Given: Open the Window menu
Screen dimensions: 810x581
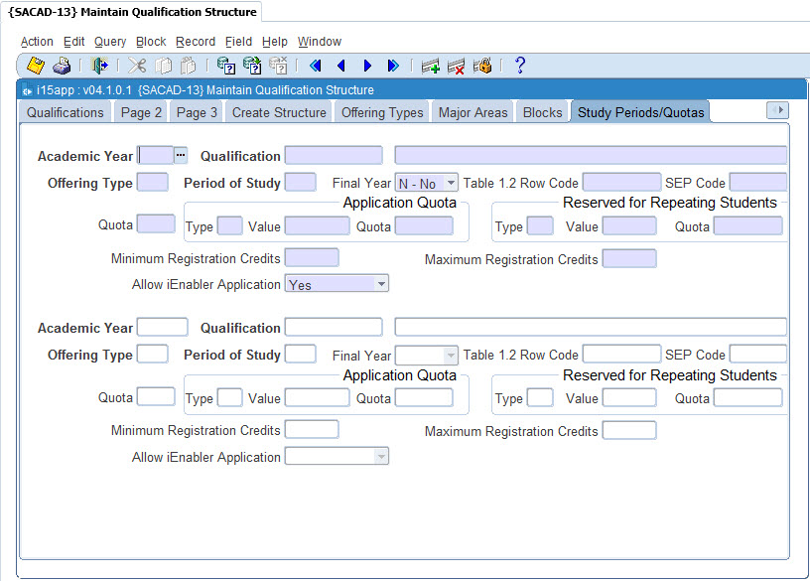Looking at the screenshot, I should [320, 42].
